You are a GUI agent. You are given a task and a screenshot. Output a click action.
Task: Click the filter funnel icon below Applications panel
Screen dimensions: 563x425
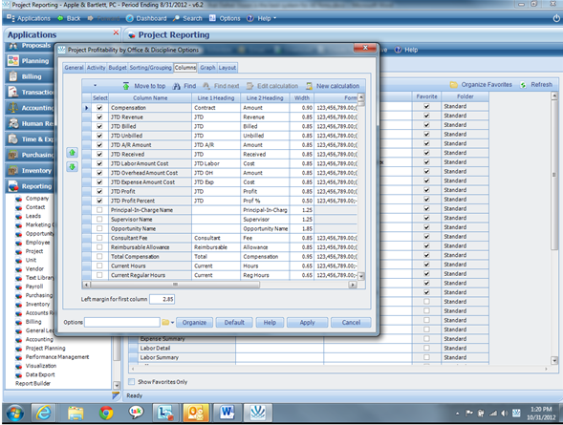pyautogui.click(x=116, y=396)
